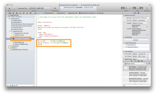Image resolution: width=157 pixels, height=95 pixels.
Task: Expand the Products group
Action: 9,48
